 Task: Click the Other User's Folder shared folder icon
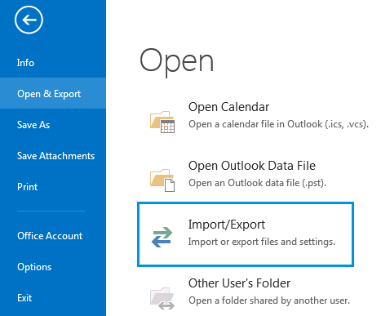(x=162, y=298)
